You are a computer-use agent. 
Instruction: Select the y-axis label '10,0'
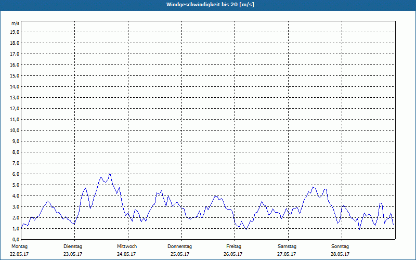(x=15, y=131)
